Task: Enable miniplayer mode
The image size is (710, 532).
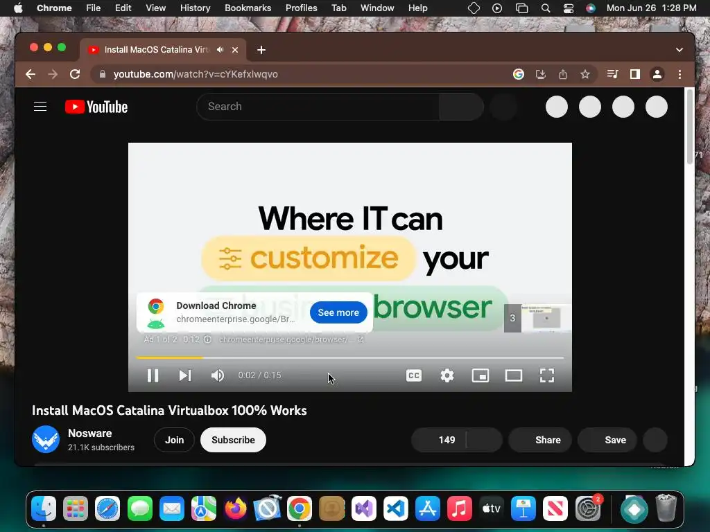Action: [x=480, y=375]
